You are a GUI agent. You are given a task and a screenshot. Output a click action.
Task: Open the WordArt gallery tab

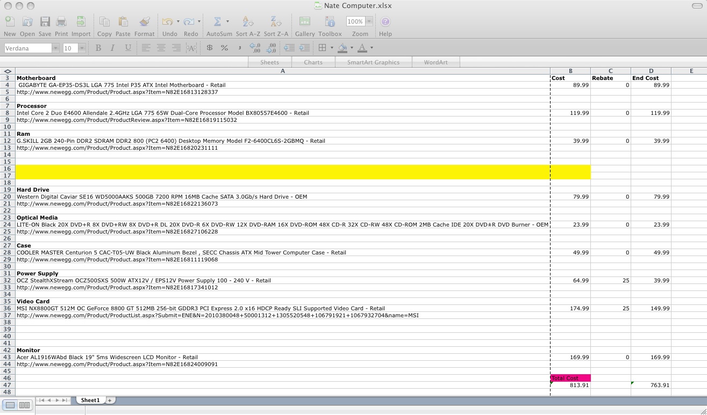pyautogui.click(x=435, y=62)
